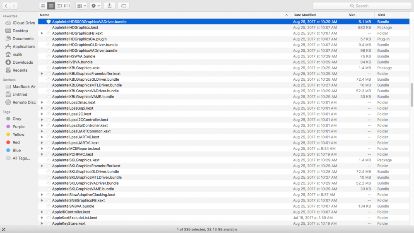Filter by Yellow tag
The image size is (414, 233).
click(15, 135)
